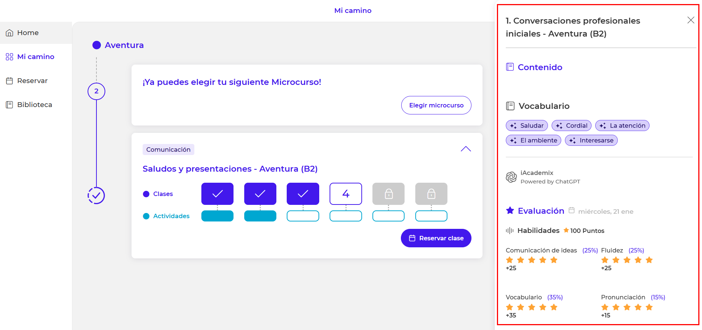Image resolution: width=702 pixels, height=330 pixels.
Task: Click the first filled activity bar
Action: (217, 216)
